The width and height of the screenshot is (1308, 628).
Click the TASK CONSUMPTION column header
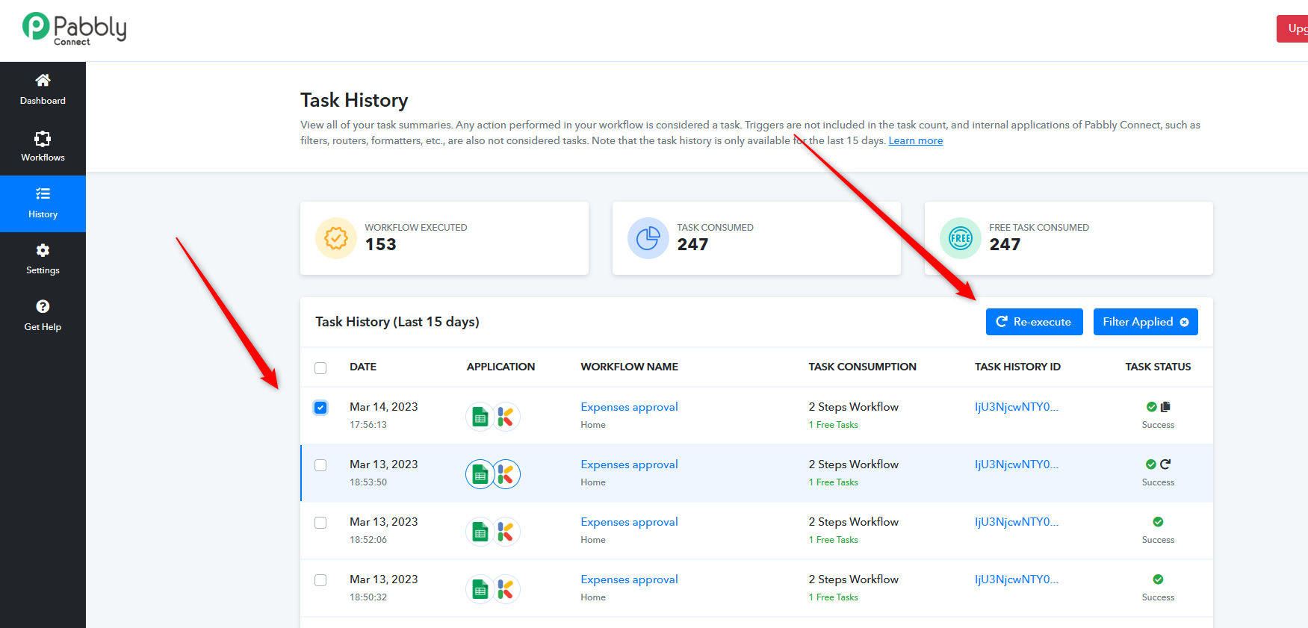tap(862, 367)
